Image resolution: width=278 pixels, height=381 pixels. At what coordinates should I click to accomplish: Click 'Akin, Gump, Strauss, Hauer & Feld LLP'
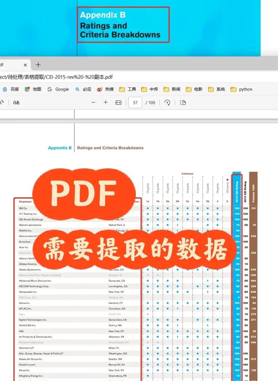click(41, 354)
